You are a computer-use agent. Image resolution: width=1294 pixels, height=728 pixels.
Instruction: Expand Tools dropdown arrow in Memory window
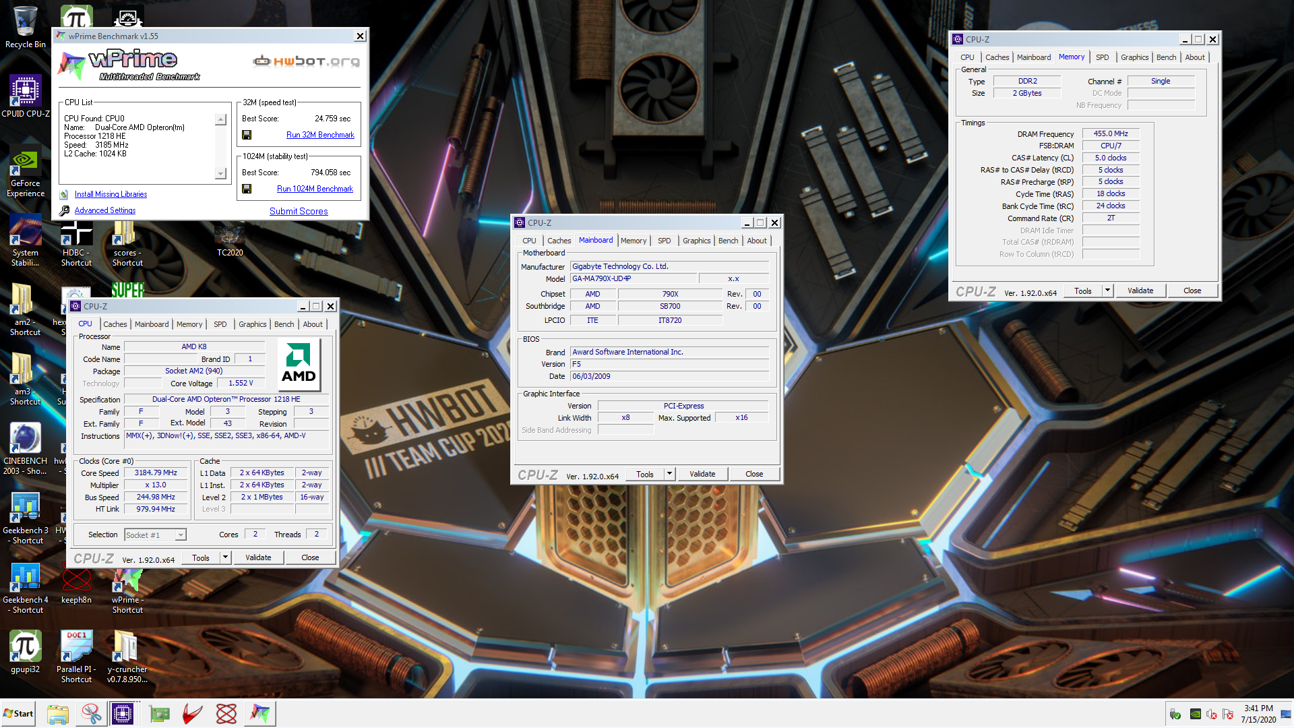click(x=1107, y=291)
